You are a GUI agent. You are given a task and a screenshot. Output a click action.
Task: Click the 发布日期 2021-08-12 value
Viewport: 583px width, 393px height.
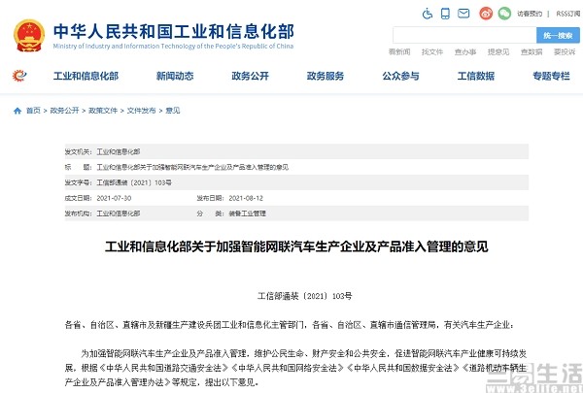[246, 198]
